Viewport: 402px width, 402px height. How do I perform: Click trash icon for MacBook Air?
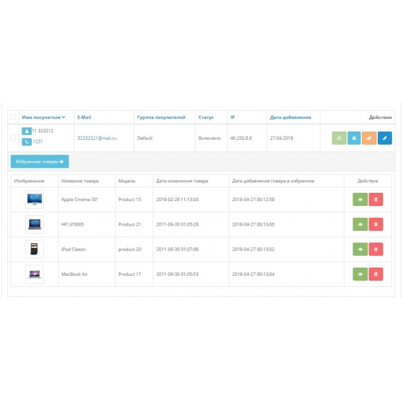pyautogui.click(x=375, y=274)
